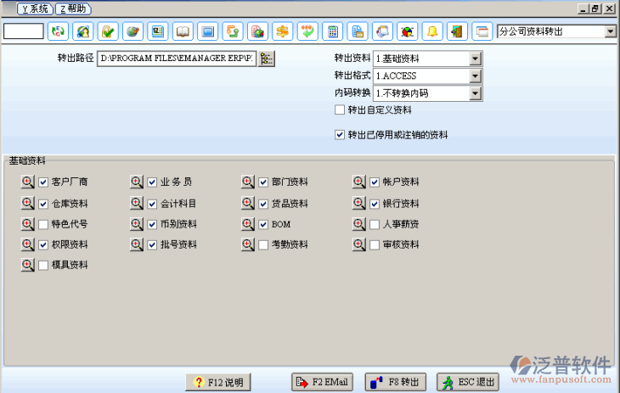620x393 pixels.
Task: Toggle the 币别资料 checkbox
Action: coord(152,225)
